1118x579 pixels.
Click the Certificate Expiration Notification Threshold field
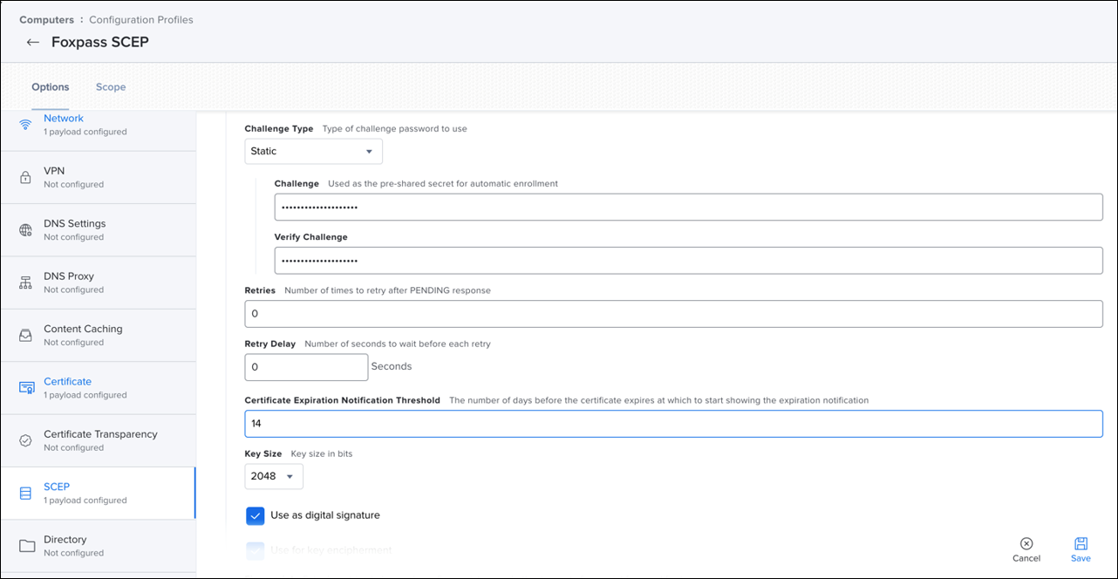[x=673, y=424]
